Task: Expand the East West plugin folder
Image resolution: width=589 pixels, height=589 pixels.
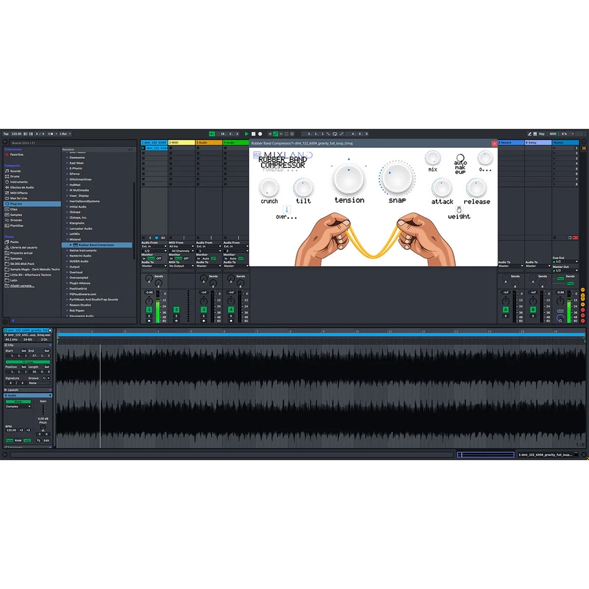Action: (x=68, y=163)
